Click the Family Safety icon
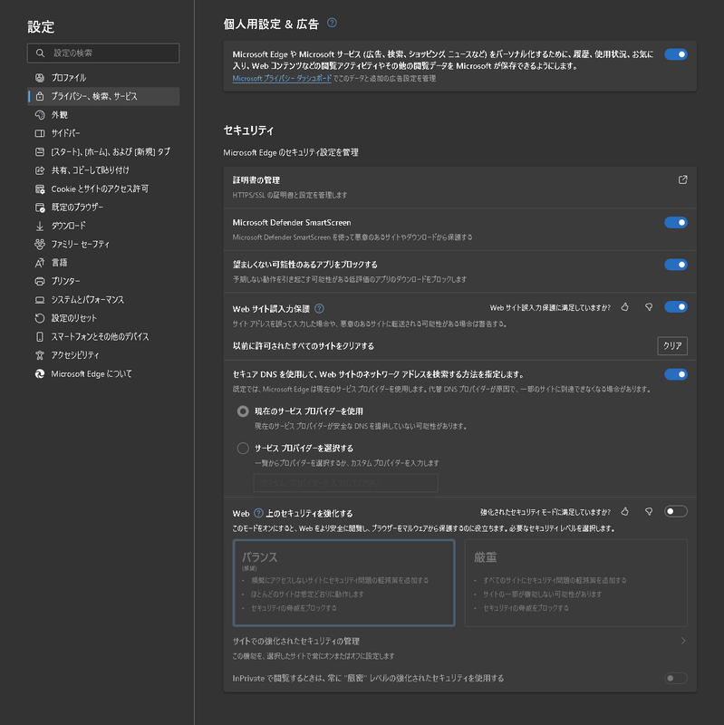Viewport: 724px width, 725px height. [x=40, y=244]
